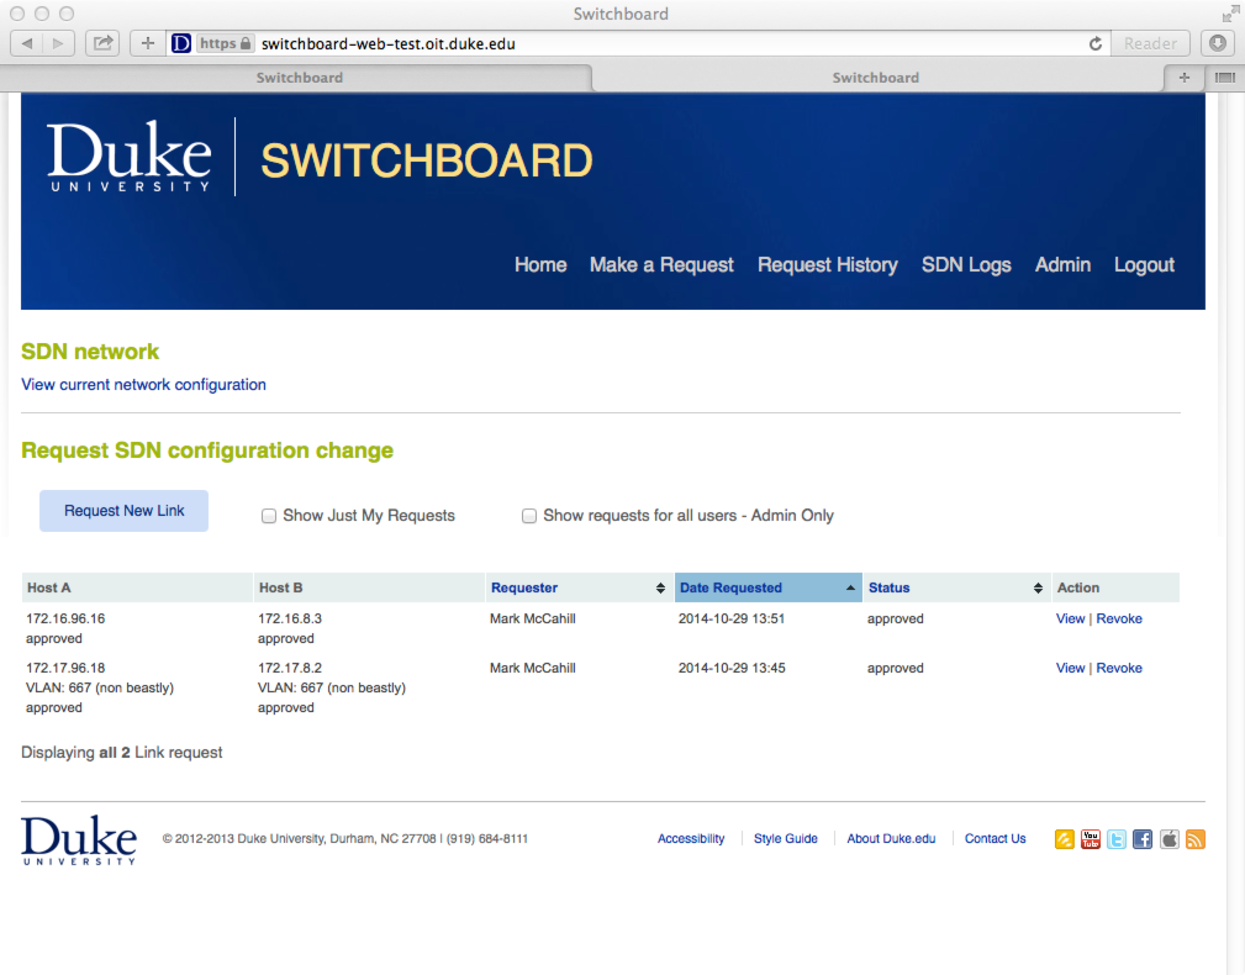Open Make a Request in the navigation
Screen dimensions: 1245x975
coord(661,265)
